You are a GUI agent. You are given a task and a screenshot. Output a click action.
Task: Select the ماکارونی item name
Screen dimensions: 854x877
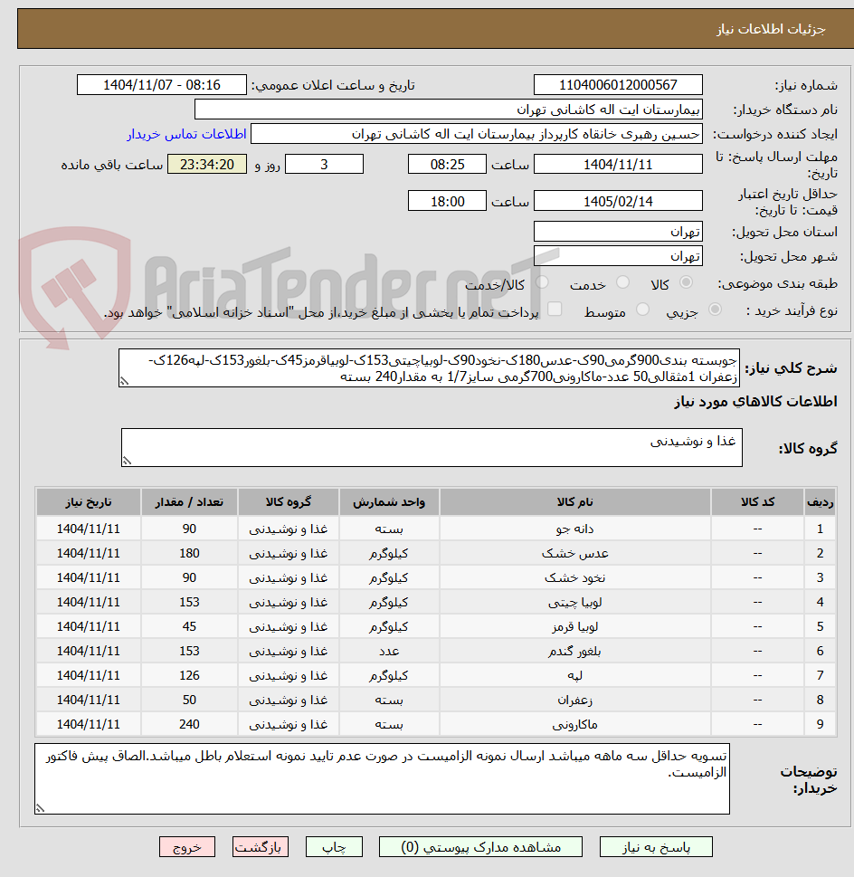pyautogui.click(x=575, y=724)
